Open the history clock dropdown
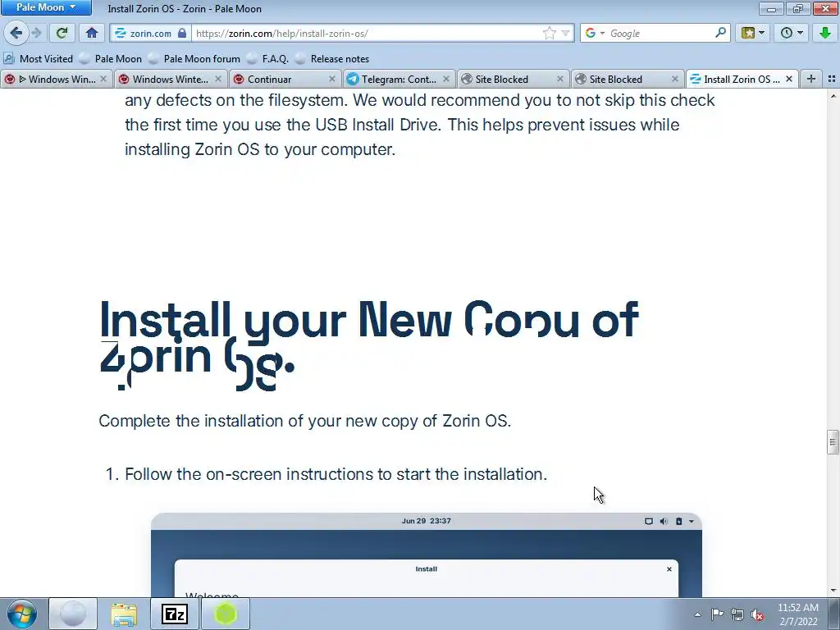 click(792, 33)
